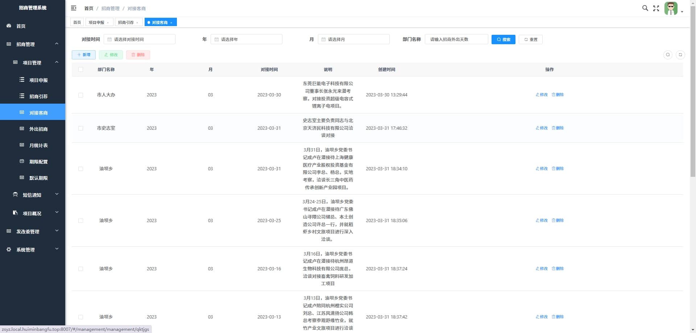This screenshot has width=696, height=333.
Task: Expand the 系统管理 menu chevron
Action: coord(57,249)
